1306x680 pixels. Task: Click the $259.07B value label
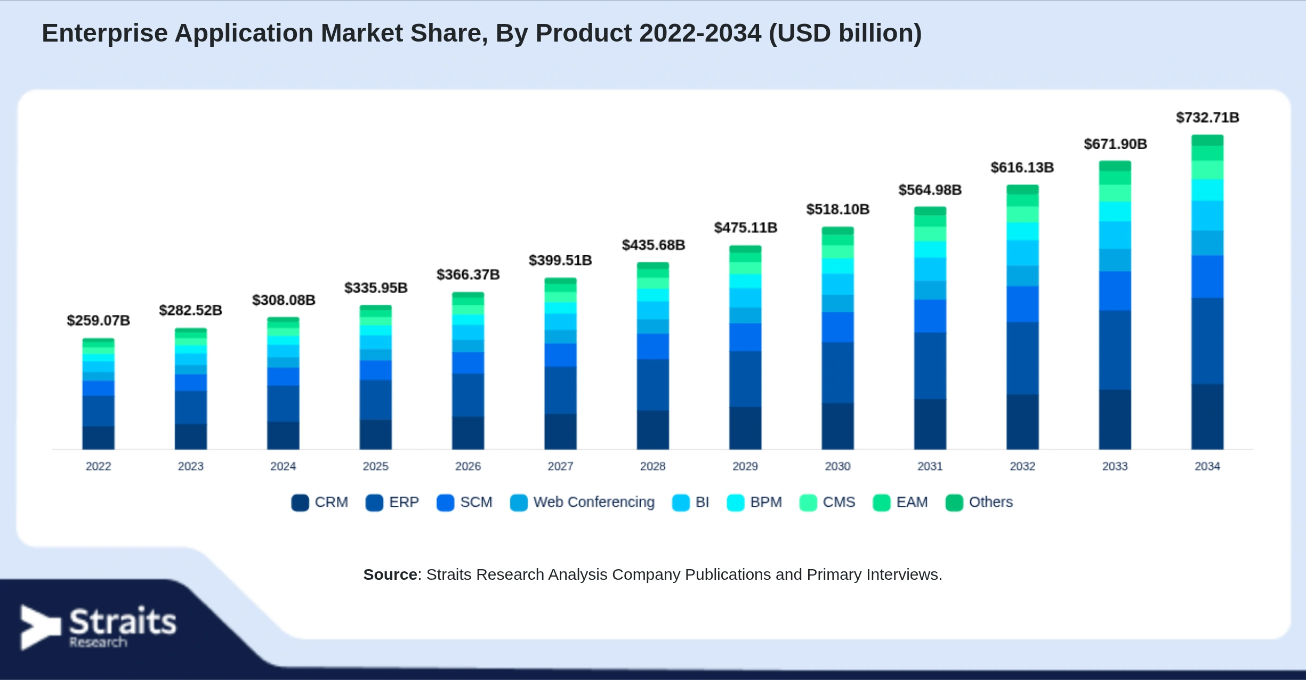point(98,320)
